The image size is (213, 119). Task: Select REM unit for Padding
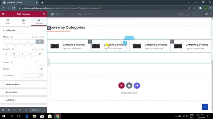point(42,49)
